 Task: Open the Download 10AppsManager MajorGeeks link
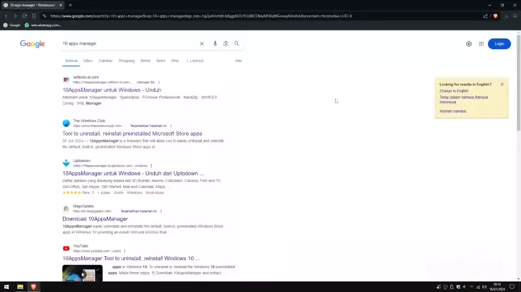[x=95, y=219]
